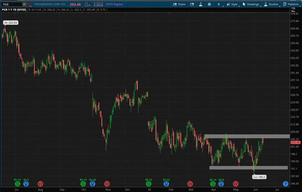
Task: Expand the PGR symbol dropdown arrow
Action: 24,4
